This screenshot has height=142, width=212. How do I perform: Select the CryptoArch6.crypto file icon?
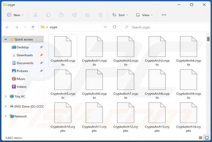pyautogui.click(x=94, y=80)
